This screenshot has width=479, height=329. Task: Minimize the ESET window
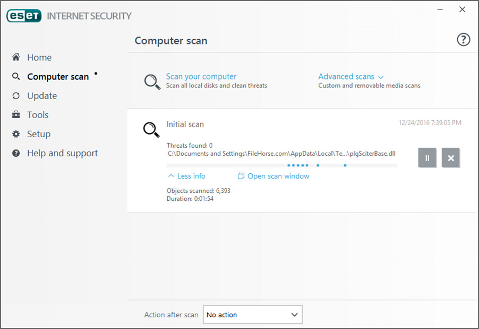(440, 10)
